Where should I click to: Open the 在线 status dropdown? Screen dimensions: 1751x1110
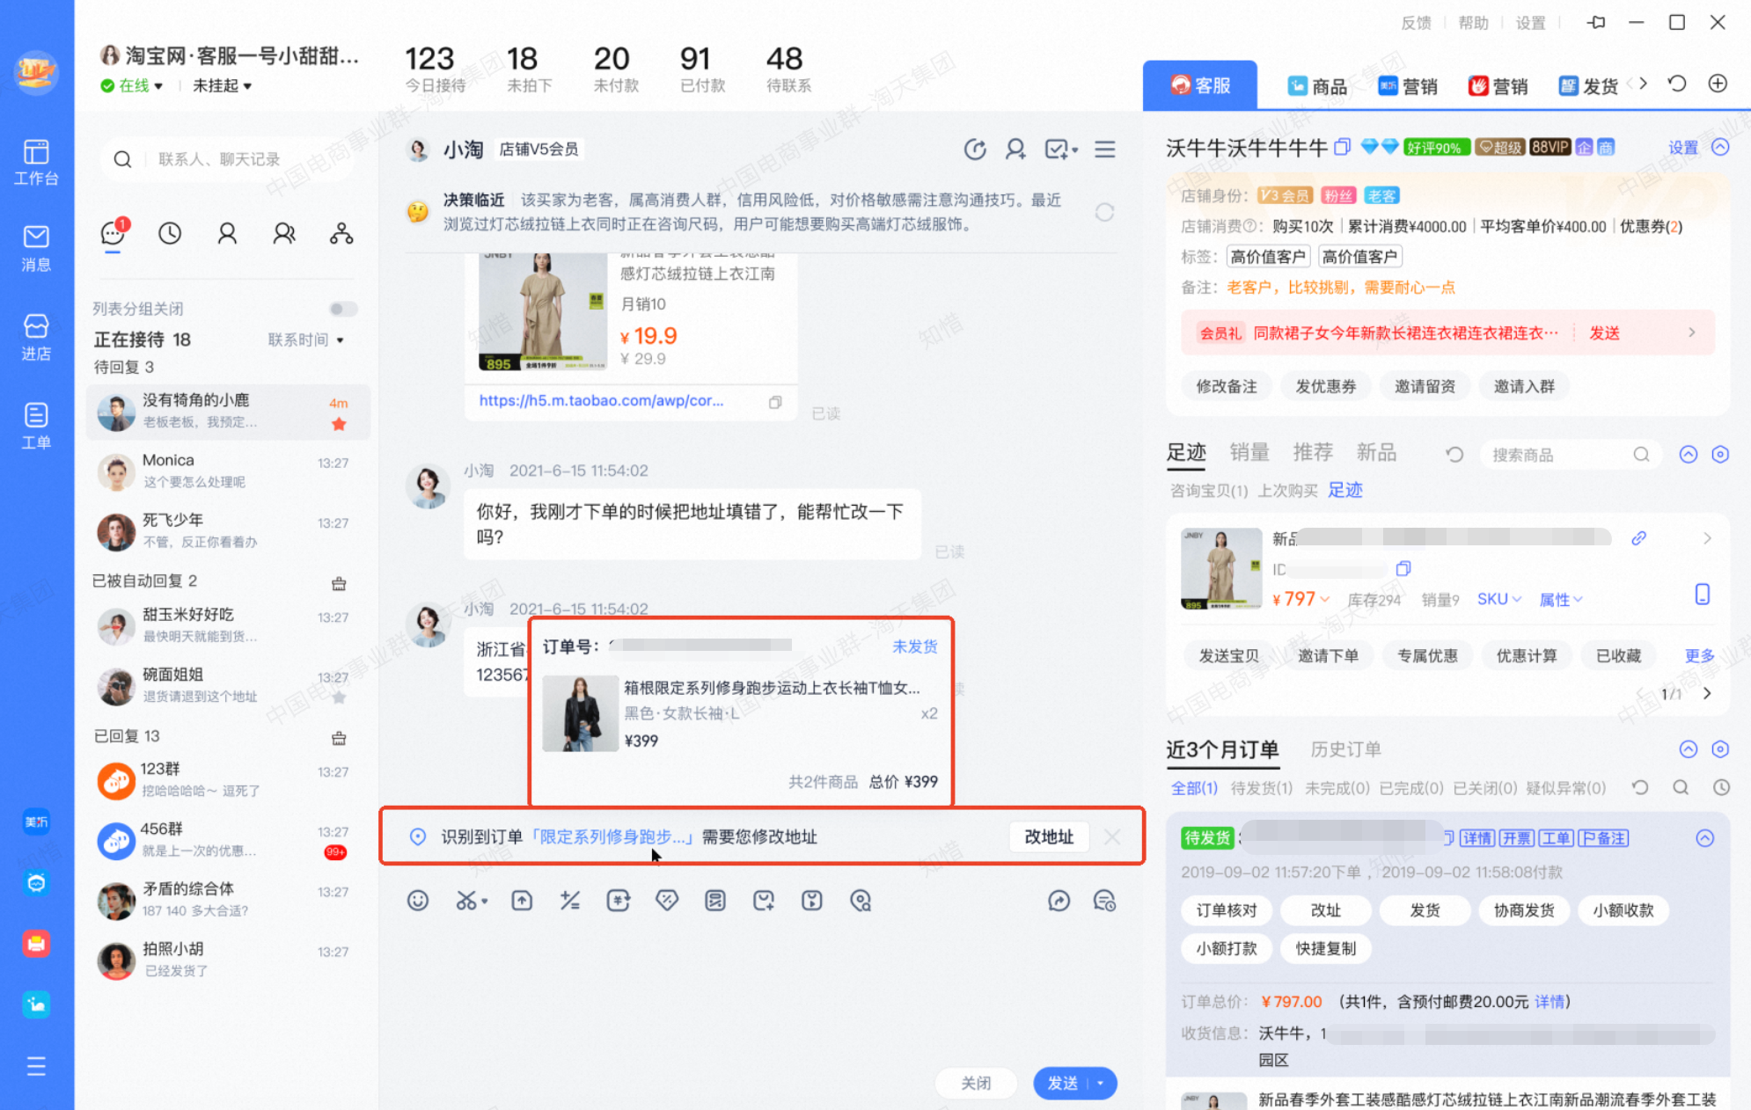(x=132, y=85)
